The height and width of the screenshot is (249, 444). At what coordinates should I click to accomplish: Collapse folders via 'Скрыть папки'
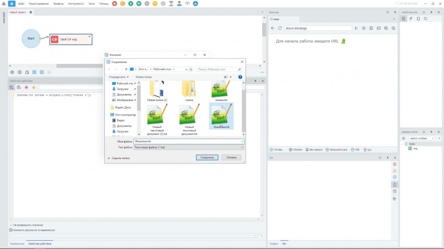(x=119, y=158)
